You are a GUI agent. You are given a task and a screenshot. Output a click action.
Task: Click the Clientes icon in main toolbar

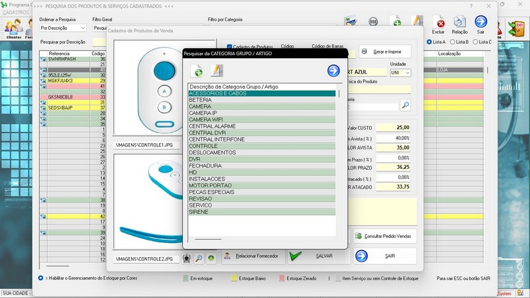[x=13, y=27]
